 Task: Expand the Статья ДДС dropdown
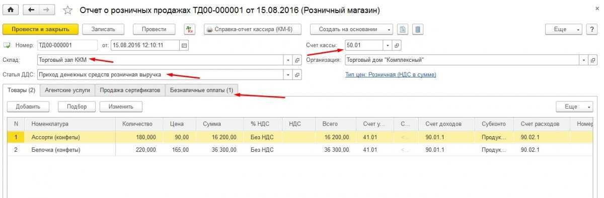[288, 74]
